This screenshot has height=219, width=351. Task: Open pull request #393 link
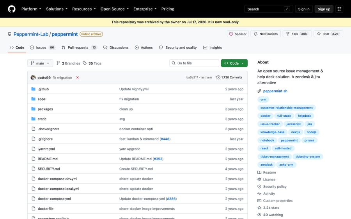coord(158,159)
